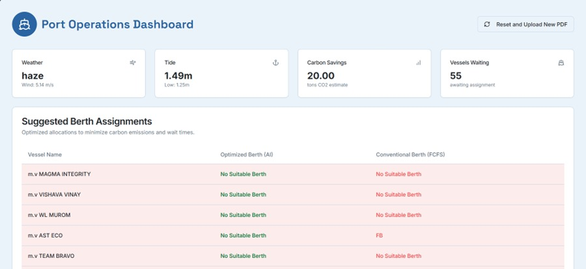
Task: Open the Port Operations Dashboard title
Action: [x=117, y=25]
